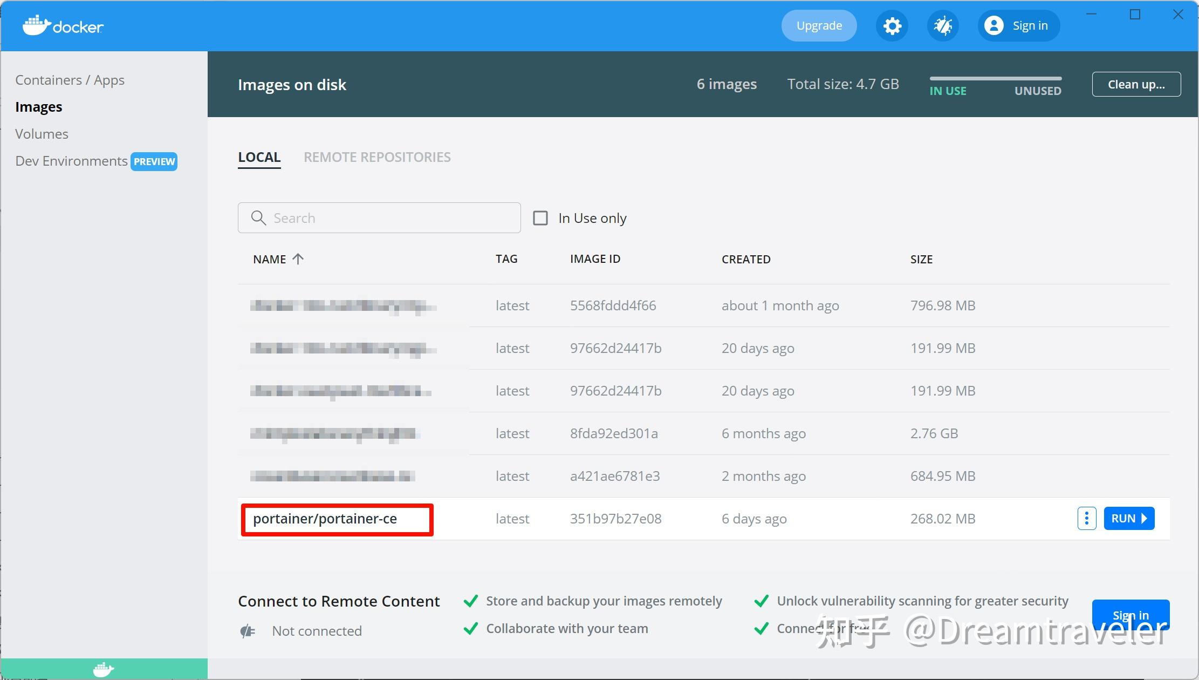This screenshot has height=680, width=1199.
Task: Open the Clean up dialog
Action: pos(1136,84)
